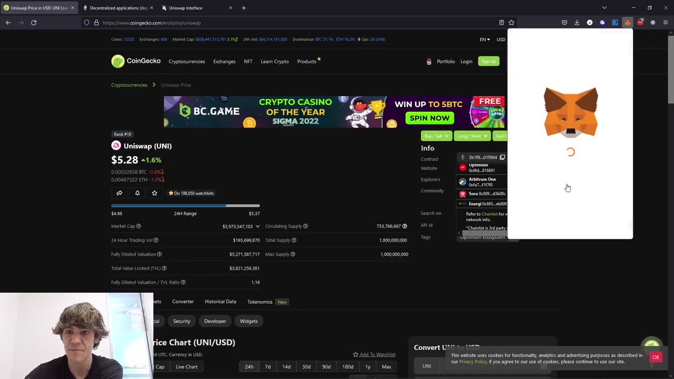674x379 pixels.
Task: Open the Firefox hamburger application menu
Action: click(666, 23)
